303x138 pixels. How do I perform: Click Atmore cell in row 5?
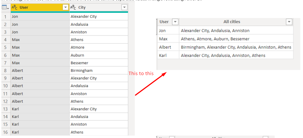(x=99, y=47)
